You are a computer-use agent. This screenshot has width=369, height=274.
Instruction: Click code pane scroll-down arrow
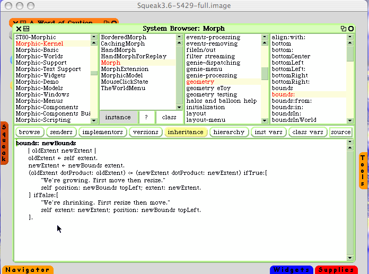(x=350, y=258)
